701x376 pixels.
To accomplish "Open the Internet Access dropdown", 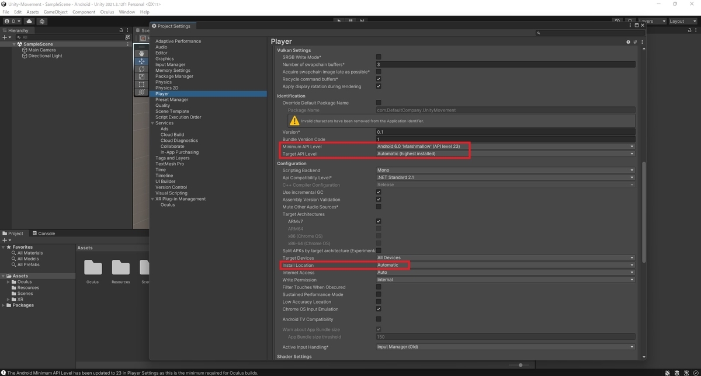I will coord(505,273).
